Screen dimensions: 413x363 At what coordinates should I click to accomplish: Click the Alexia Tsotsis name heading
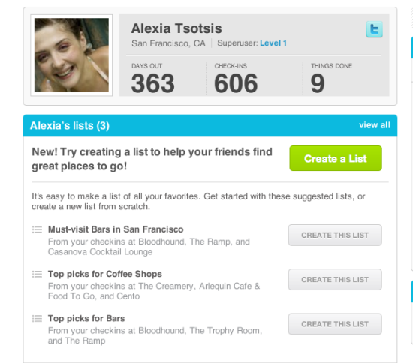(176, 28)
